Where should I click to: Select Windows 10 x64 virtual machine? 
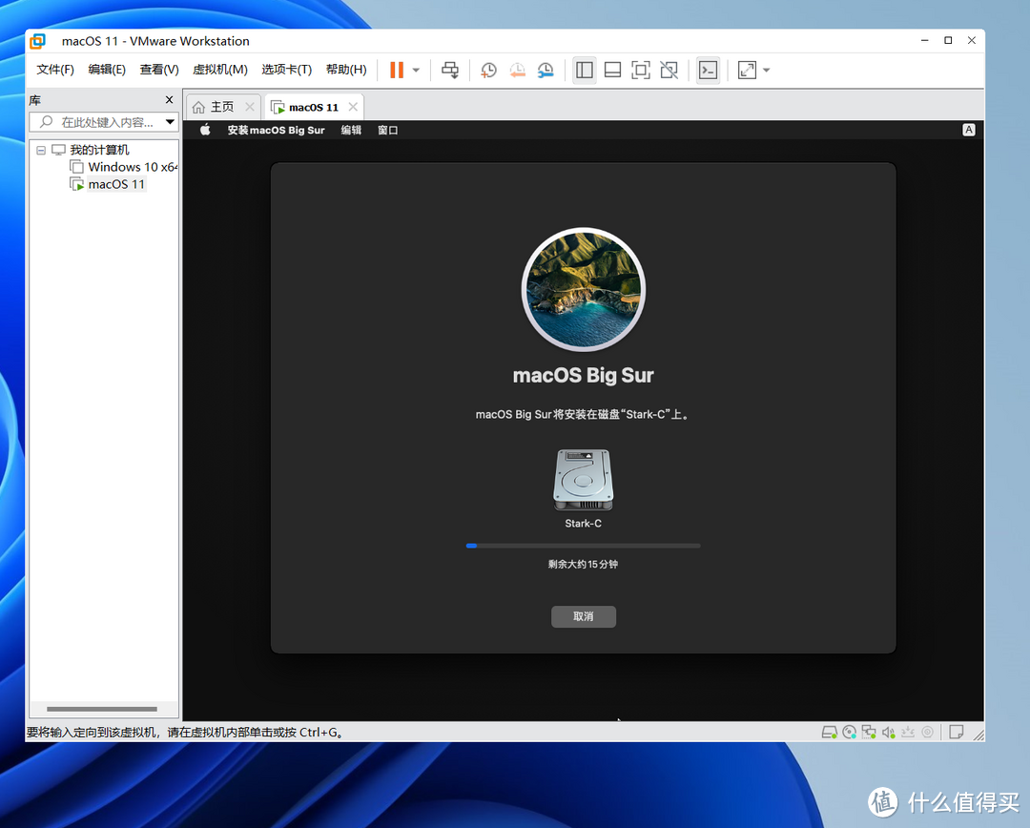[132, 167]
